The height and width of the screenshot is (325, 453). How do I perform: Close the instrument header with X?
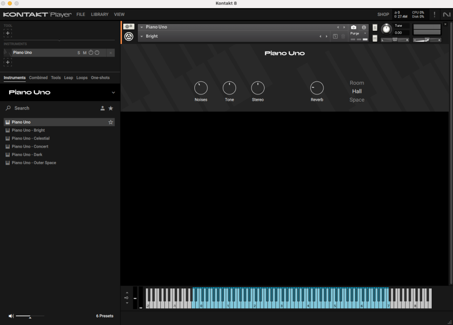tap(445, 24)
